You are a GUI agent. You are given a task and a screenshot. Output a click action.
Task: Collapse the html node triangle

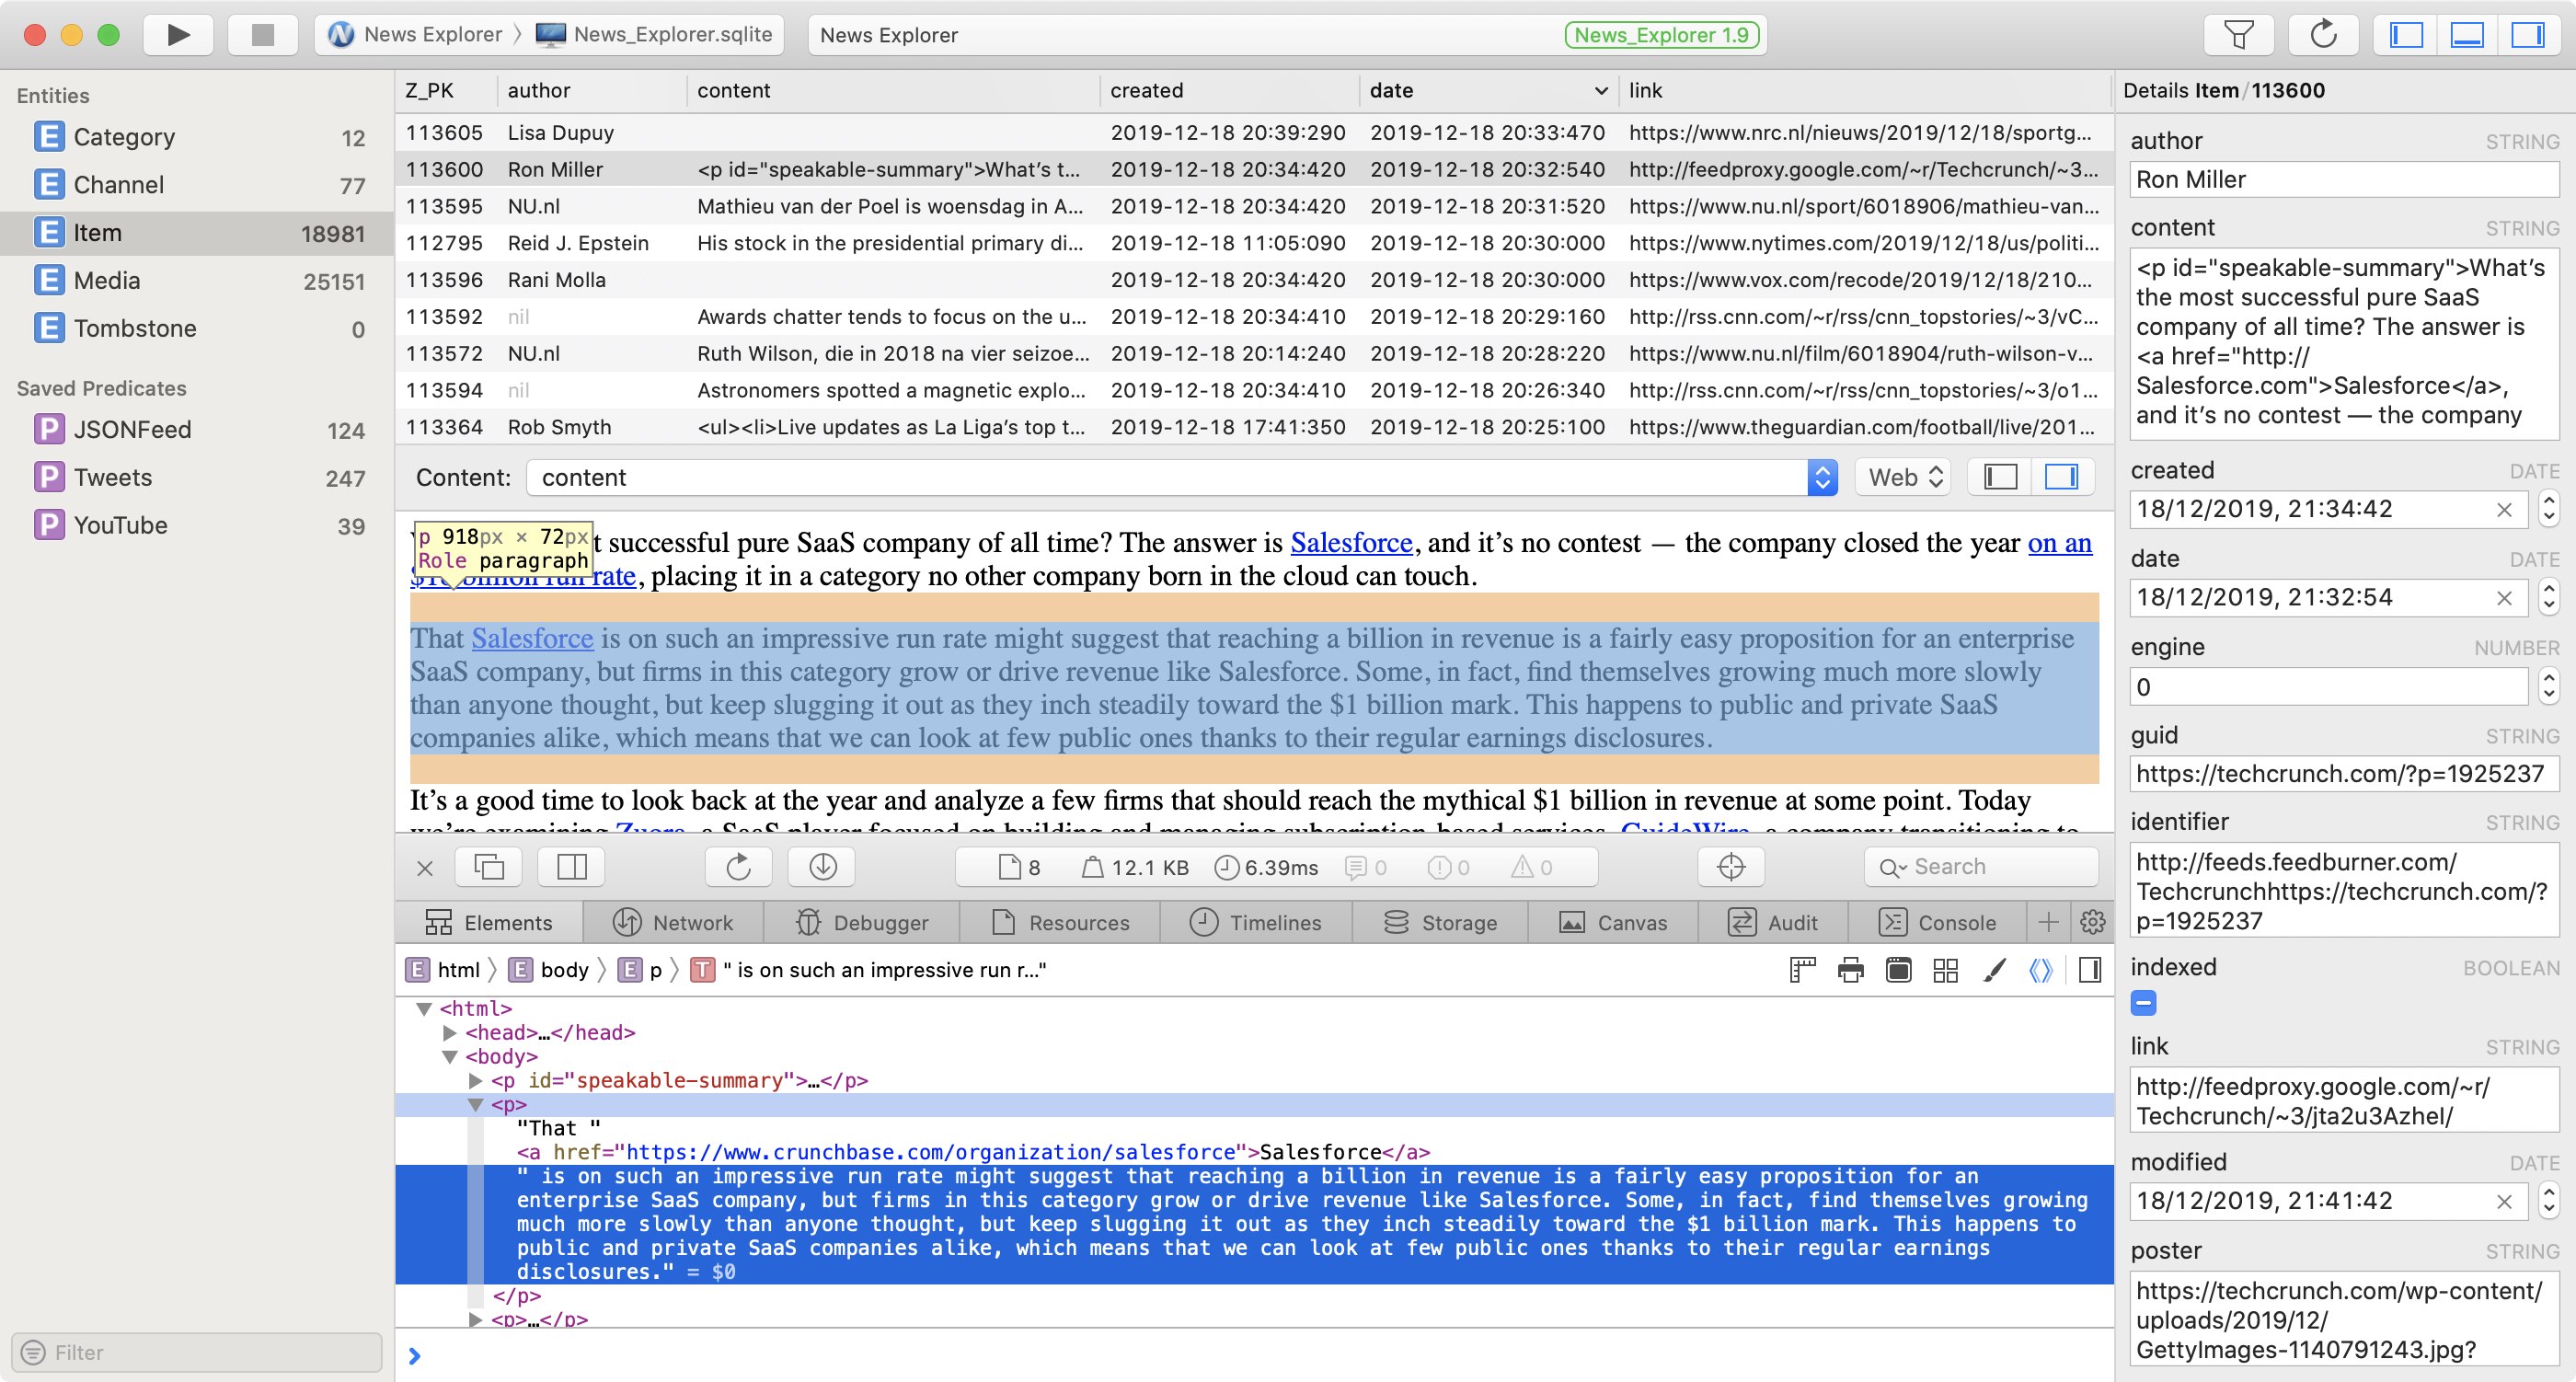point(424,1009)
